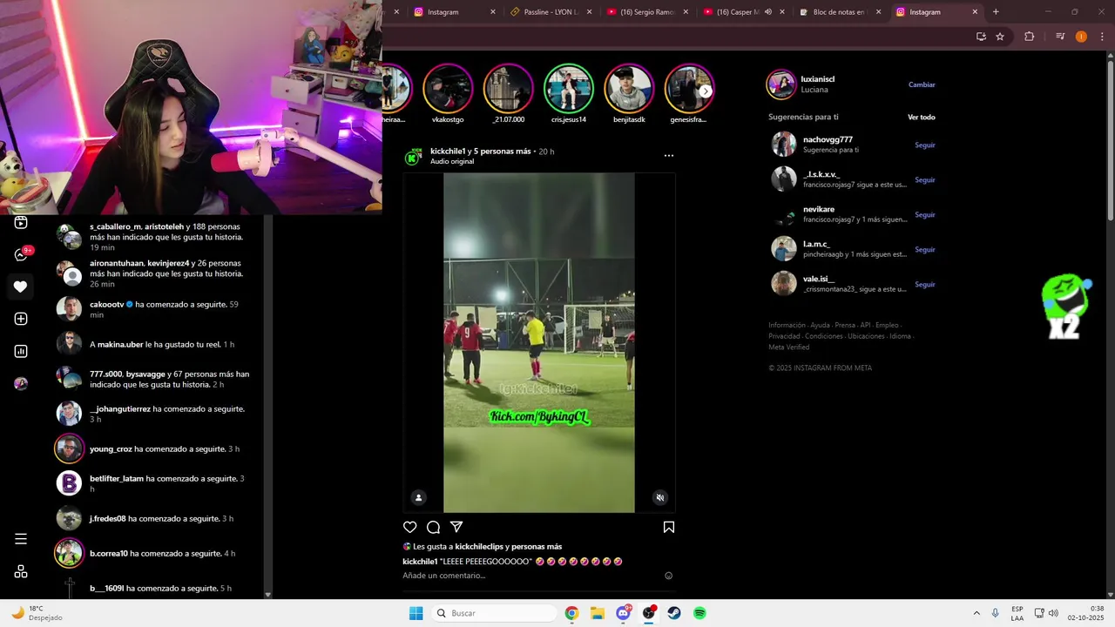This screenshot has height=627, width=1115.
Task: Open Chrome profile avatar button
Action: click(1081, 37)
